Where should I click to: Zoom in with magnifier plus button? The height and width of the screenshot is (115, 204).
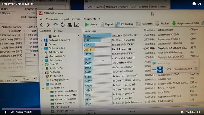160,70
